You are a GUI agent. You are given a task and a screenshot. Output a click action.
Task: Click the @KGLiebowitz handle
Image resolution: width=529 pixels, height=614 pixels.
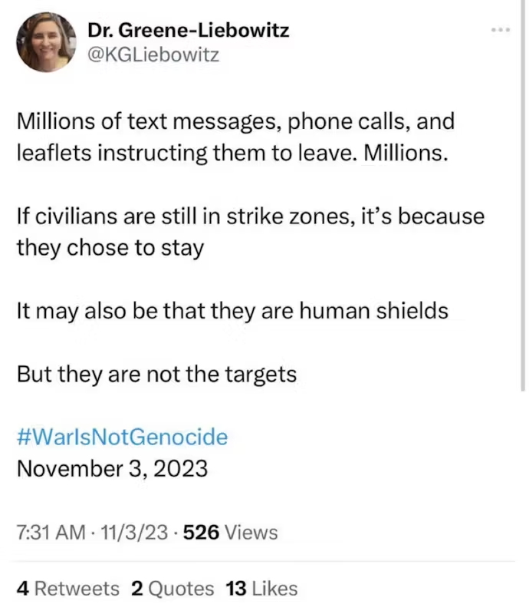click(153, 55)
